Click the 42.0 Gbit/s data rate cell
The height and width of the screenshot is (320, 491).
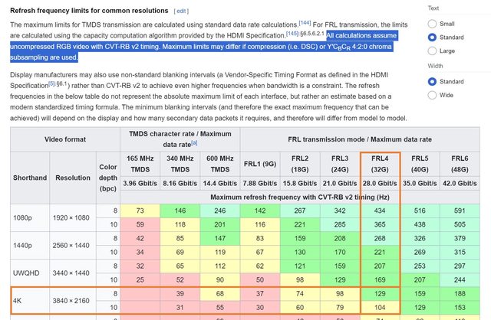click(463, 184)
